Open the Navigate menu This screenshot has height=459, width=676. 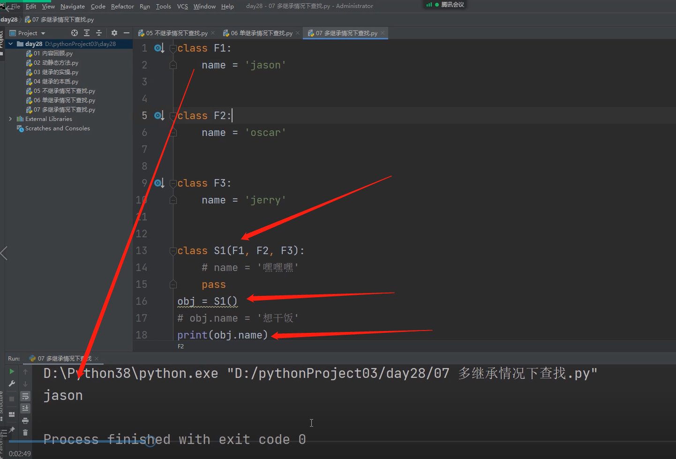coord(73,6)
